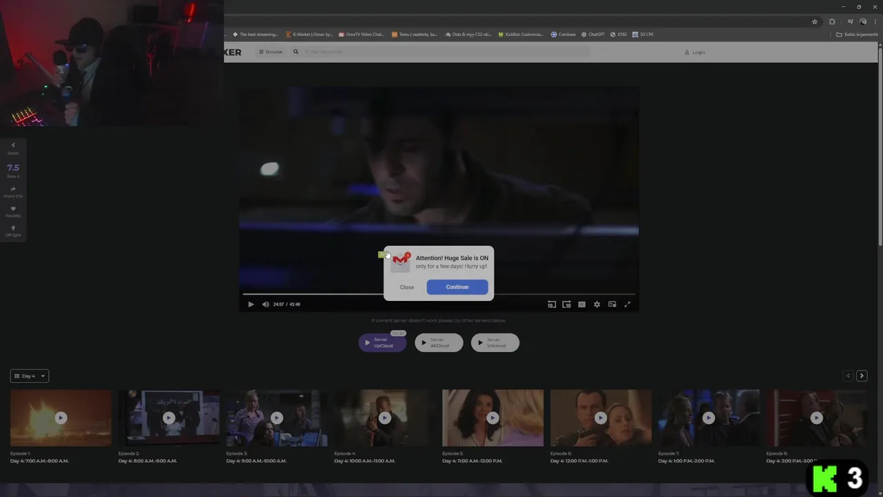Open the browser profile avatar

[863, 21]
